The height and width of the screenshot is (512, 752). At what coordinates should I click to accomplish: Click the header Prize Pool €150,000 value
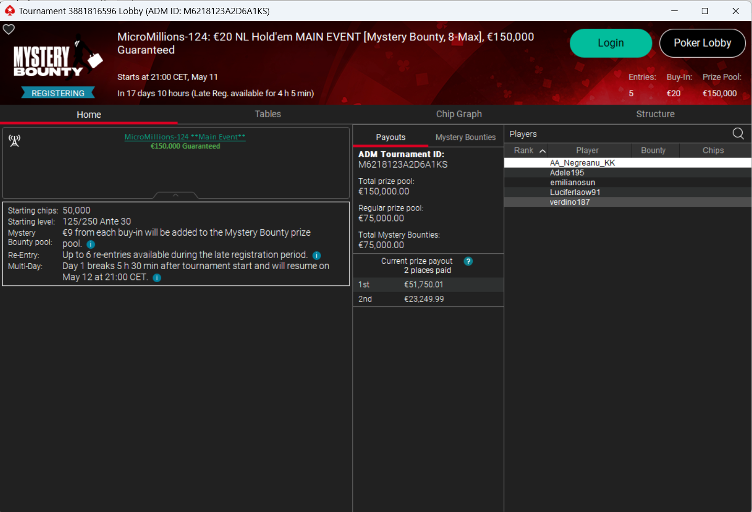(720, 93)
